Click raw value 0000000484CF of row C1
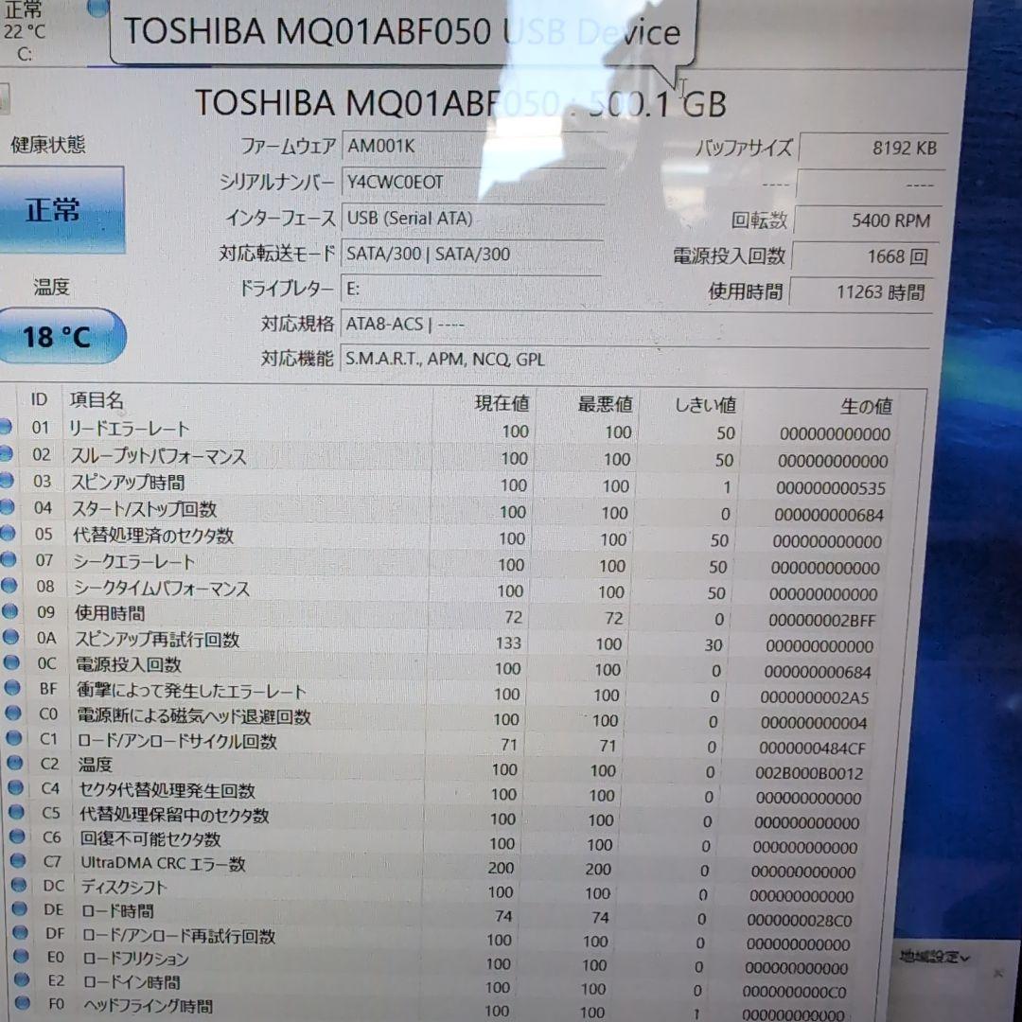The width and height of the screenshot is (1022, 1022). tap(812, 749)
